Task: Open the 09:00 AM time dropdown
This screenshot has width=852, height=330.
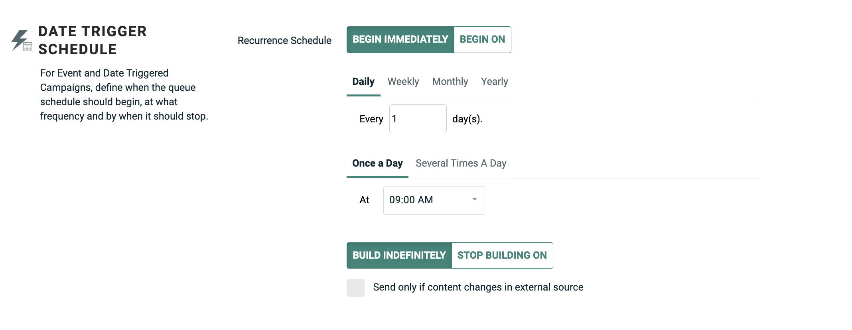Action: click(x=427, y=200)
